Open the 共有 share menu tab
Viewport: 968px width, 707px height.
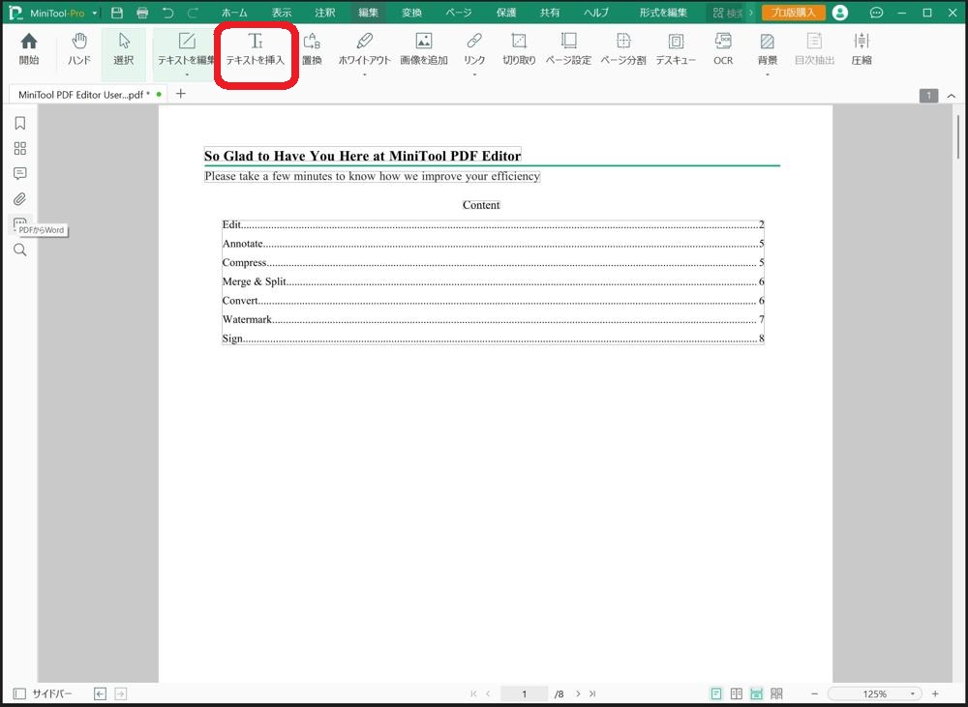(550, 13)
